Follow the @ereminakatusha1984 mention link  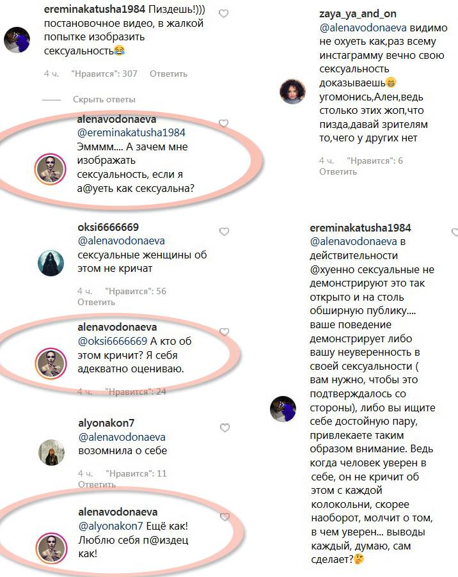131,133
